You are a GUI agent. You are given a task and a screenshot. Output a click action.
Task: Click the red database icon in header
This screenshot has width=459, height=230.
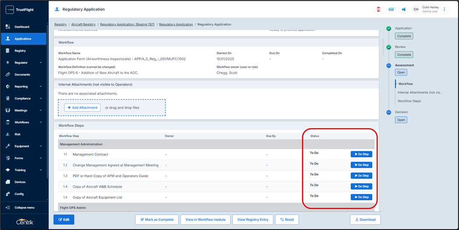tap(379, 9)
